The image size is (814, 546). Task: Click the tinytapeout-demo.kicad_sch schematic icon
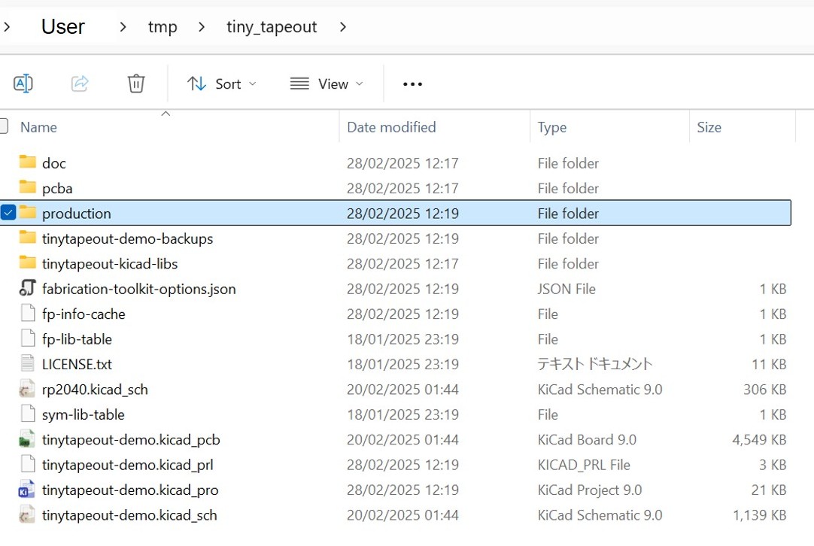(x=28, y=514)
